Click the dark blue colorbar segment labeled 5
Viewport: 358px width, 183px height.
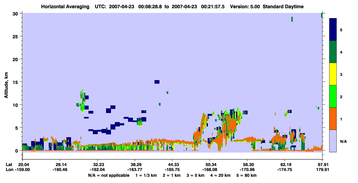[333, 29]
